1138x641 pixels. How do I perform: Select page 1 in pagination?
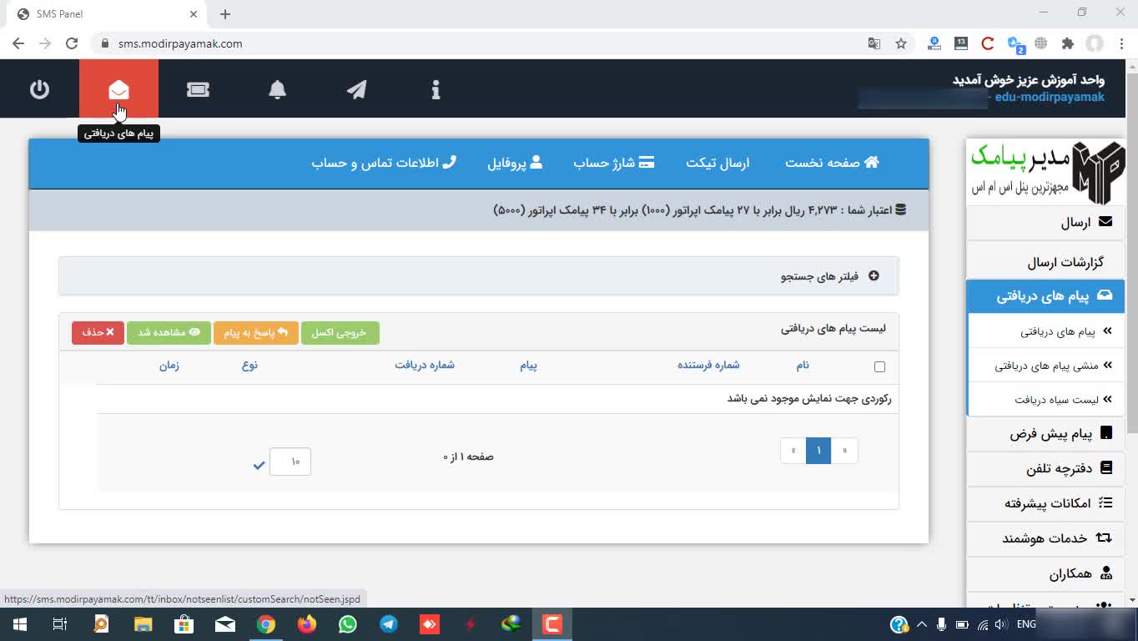pyautogui.click(x=818, y=451)
